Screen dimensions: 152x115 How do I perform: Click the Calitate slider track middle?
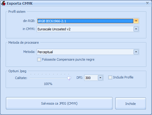point(50,78)
